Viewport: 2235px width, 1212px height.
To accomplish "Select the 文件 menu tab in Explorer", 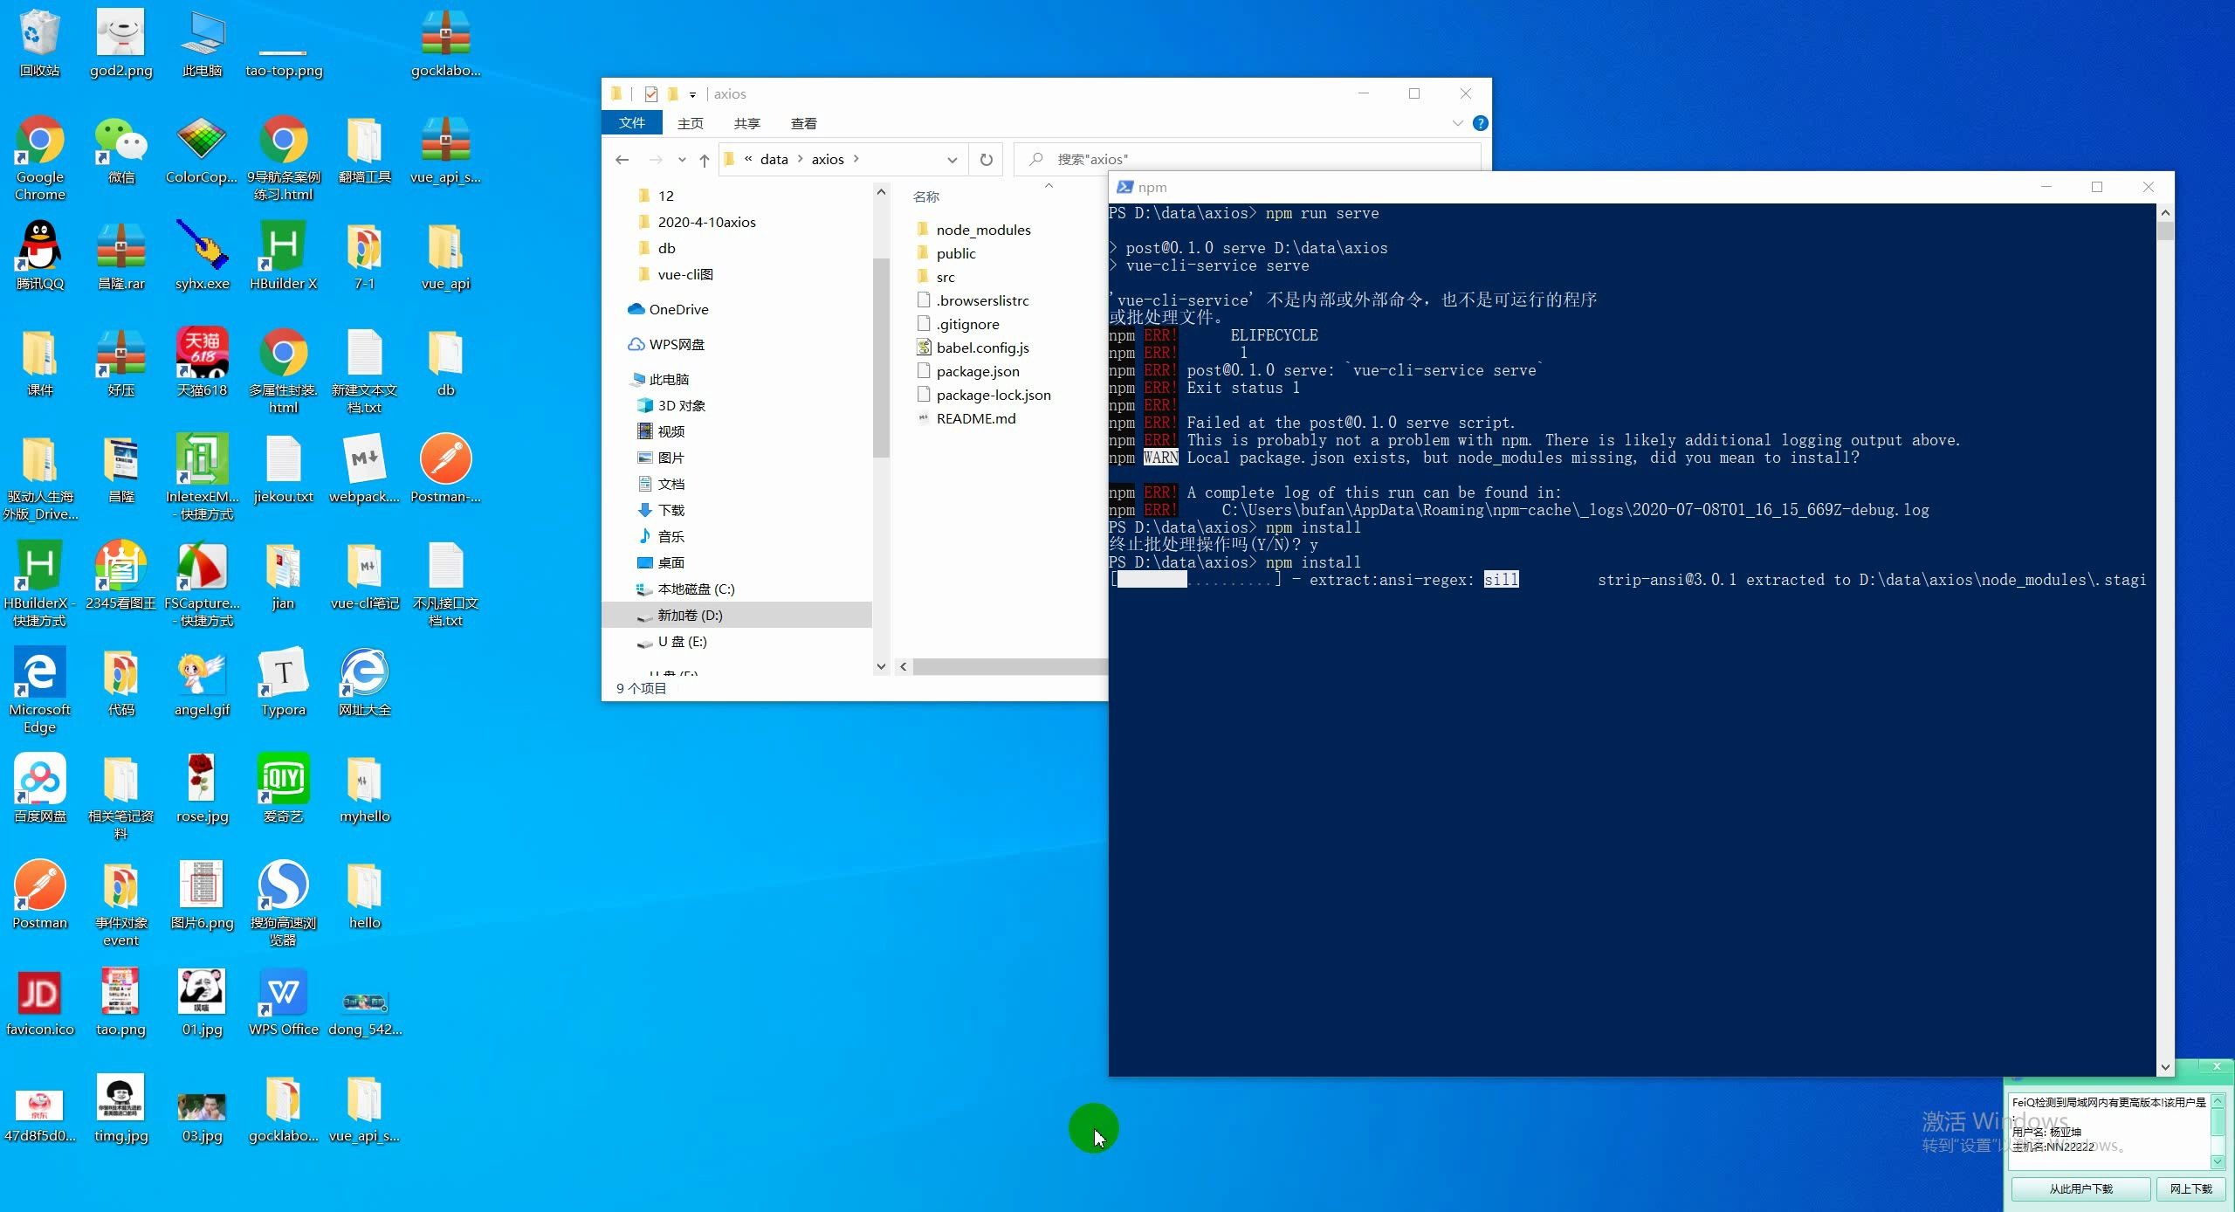I will [x=631, y=122].
